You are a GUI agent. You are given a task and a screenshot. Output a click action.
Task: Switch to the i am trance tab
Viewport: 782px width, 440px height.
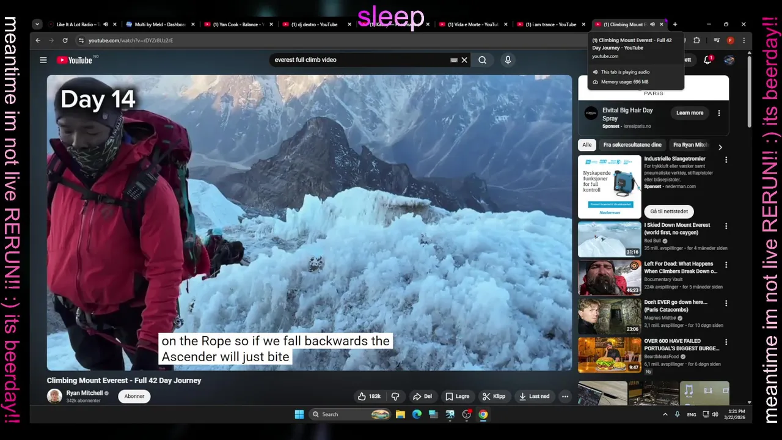pyautogui.click(x=551, y=24)
